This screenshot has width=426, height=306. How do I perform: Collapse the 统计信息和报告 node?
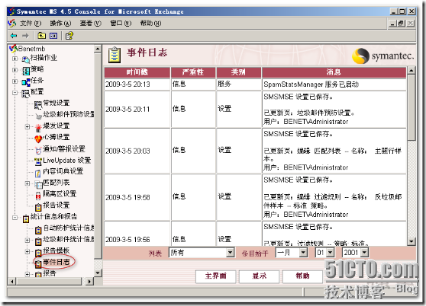click(15, 218)
